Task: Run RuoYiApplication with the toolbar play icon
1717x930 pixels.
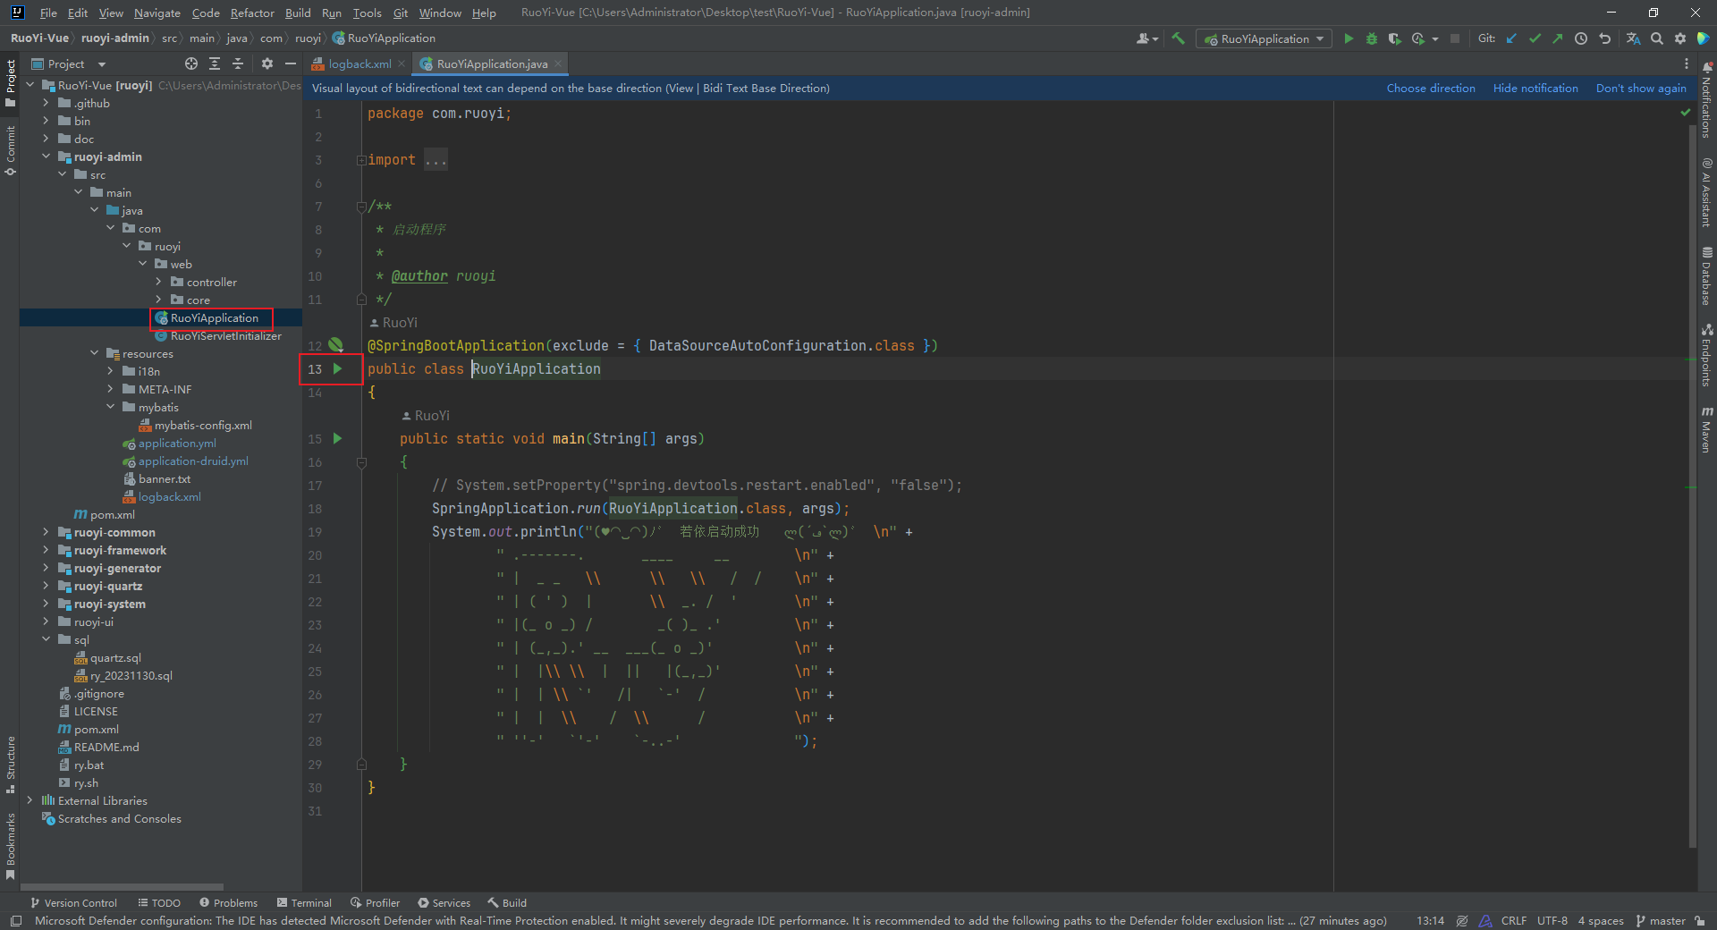Action: pos(1349,38)
